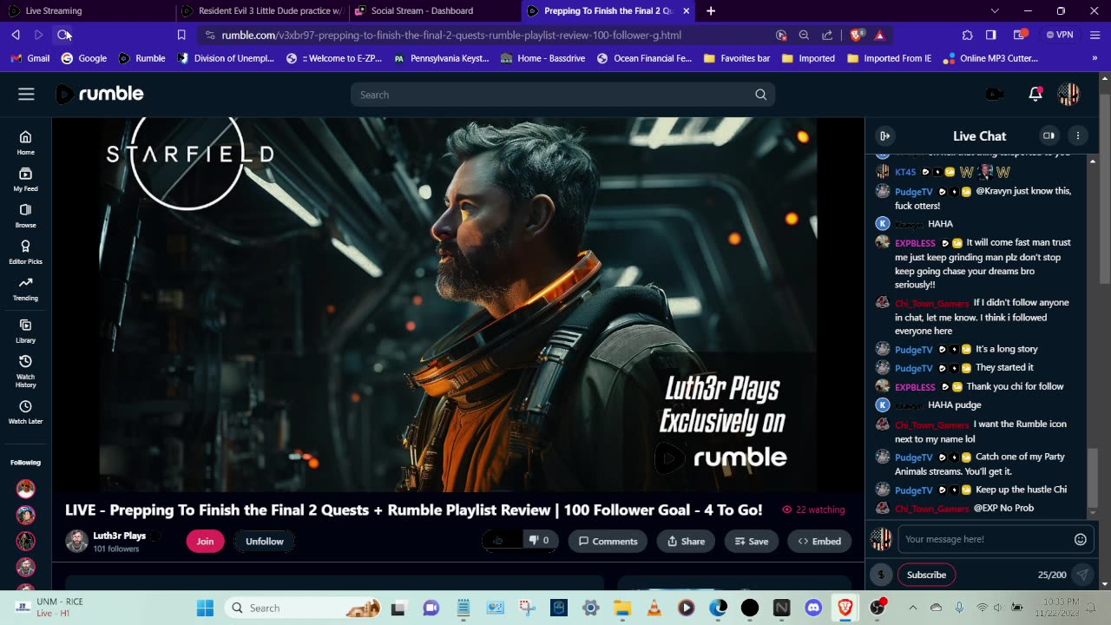Click the zoom-out magnifier icon in address bar
The width and height of the screenshot is (1111, 625).
804,35
